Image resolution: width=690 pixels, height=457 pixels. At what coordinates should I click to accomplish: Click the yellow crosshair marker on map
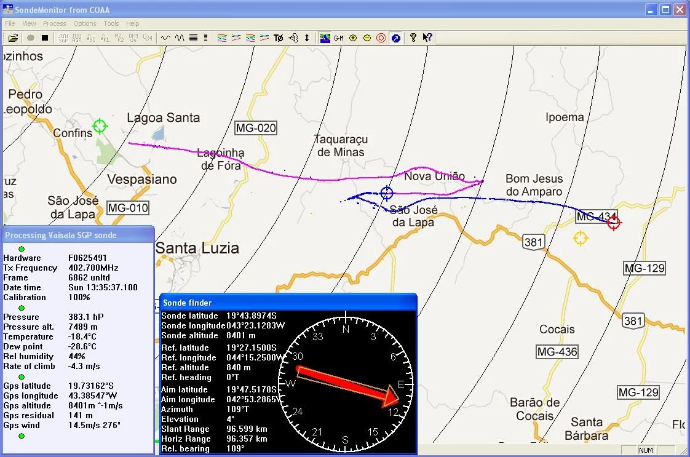click(581, 238)
